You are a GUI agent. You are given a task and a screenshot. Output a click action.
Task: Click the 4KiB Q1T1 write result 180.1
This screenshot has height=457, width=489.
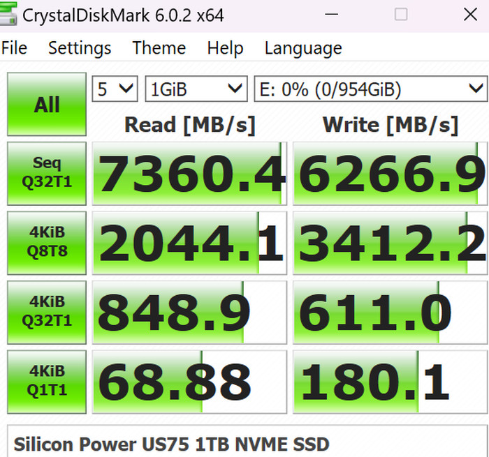tap(390, 382)
